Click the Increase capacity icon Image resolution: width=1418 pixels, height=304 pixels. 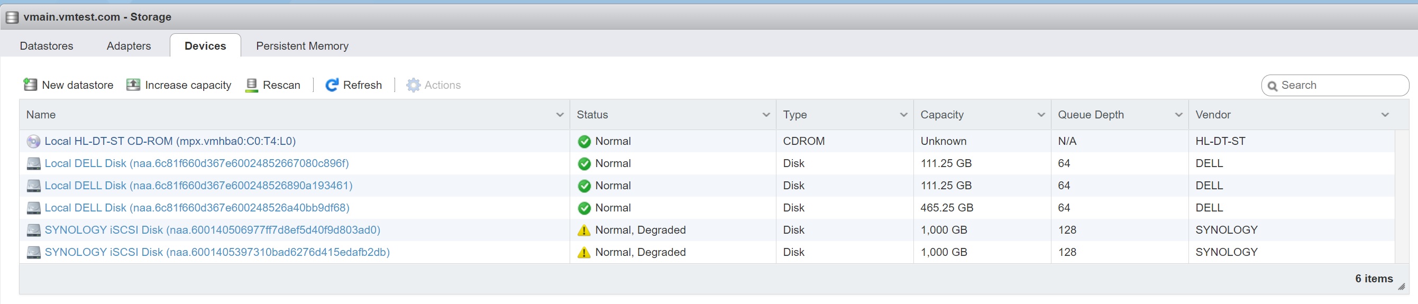[133, 85]
